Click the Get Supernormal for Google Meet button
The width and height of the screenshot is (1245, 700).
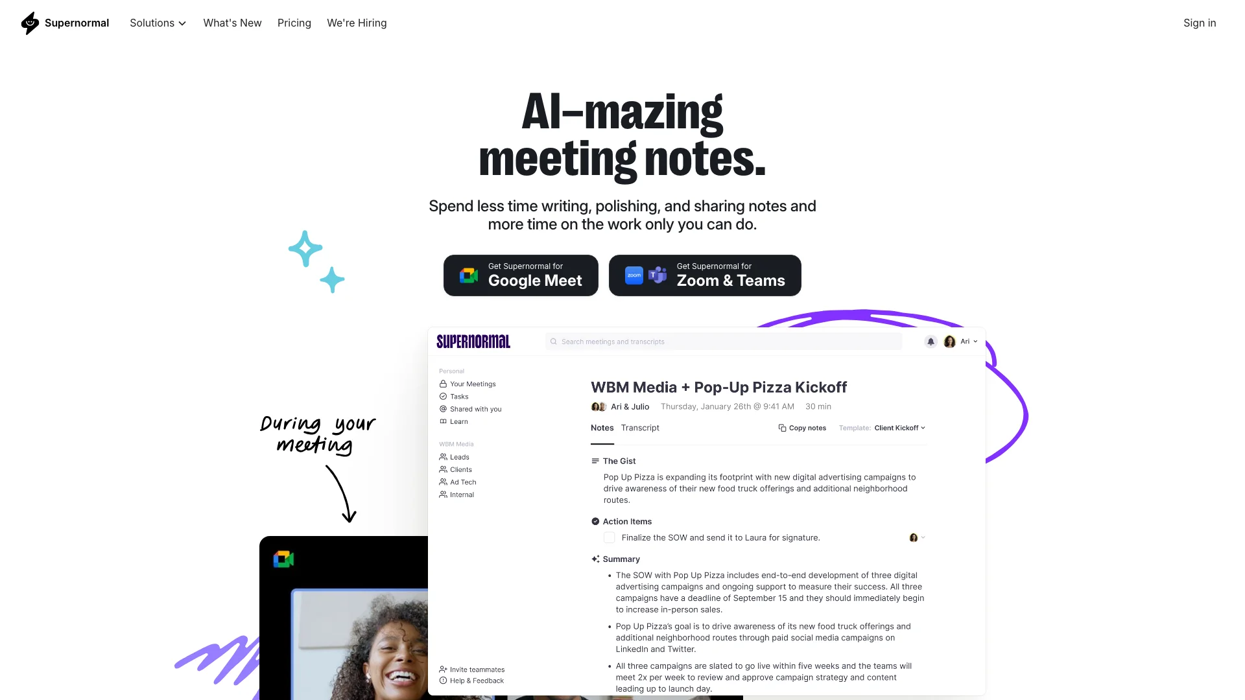(x=521, y=274)
